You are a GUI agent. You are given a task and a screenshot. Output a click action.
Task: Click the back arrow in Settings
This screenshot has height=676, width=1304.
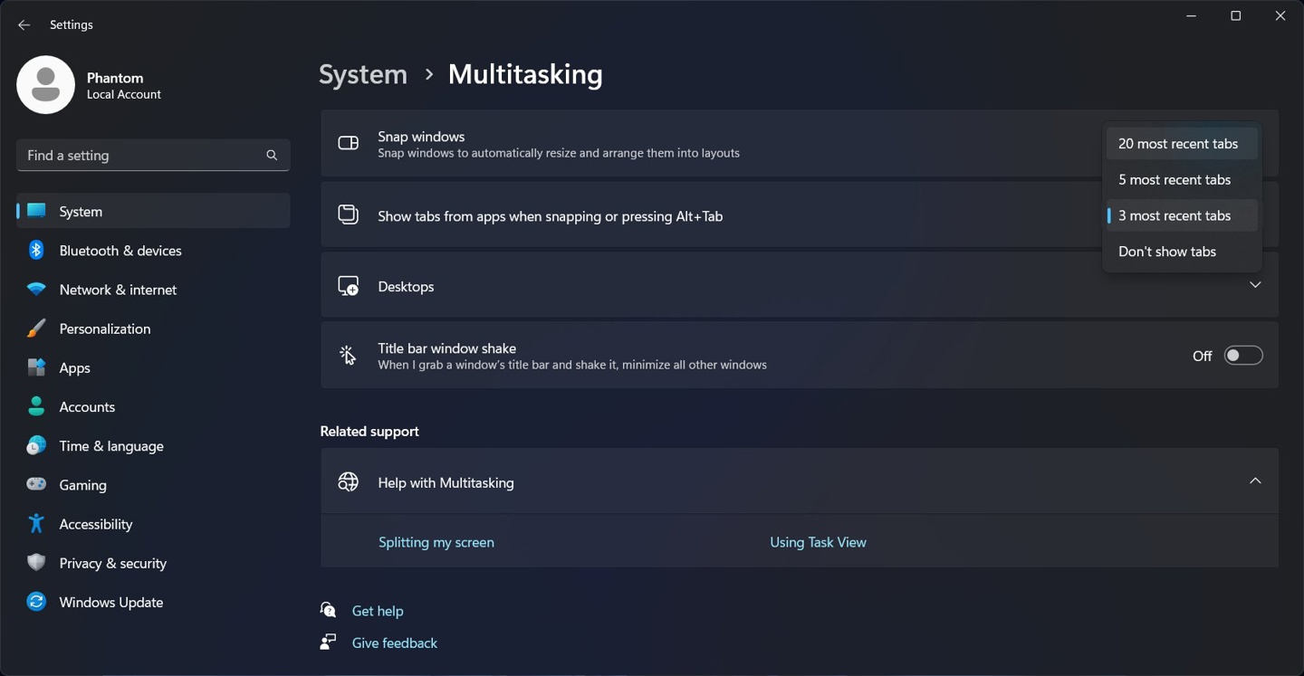[24, 25]
